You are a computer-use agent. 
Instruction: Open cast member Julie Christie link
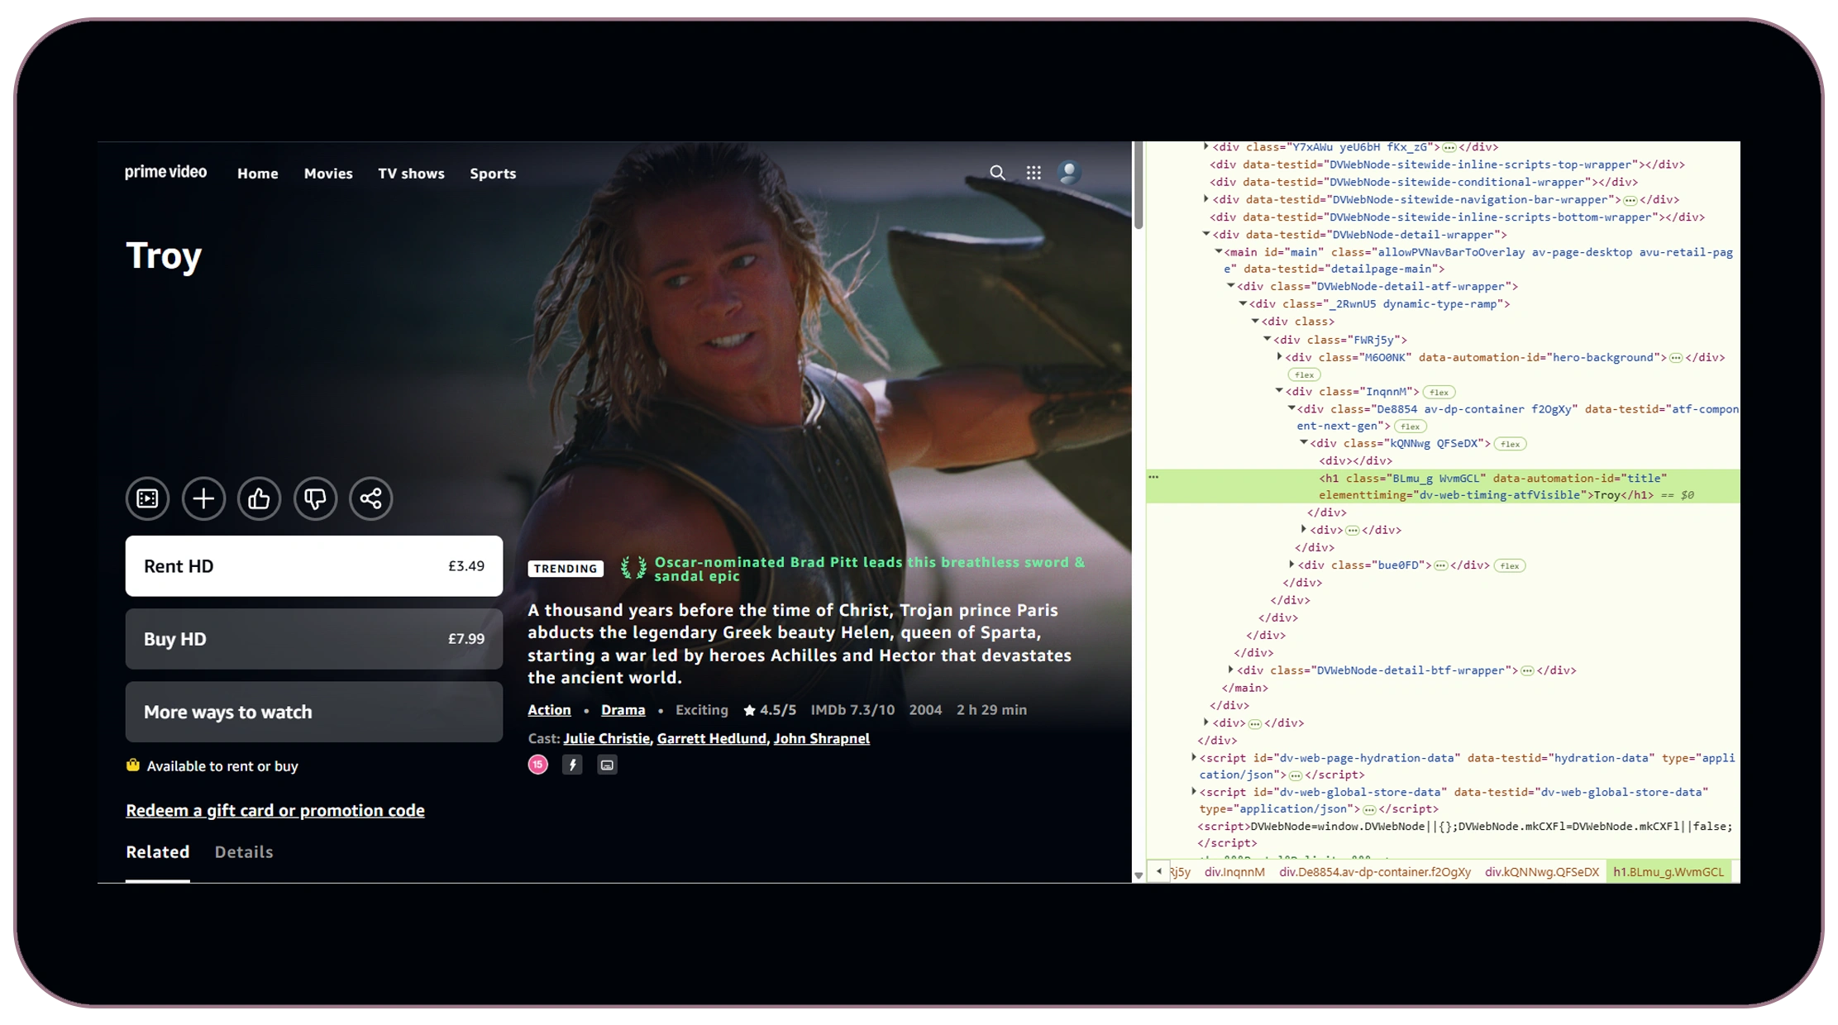tap(607, 739)
